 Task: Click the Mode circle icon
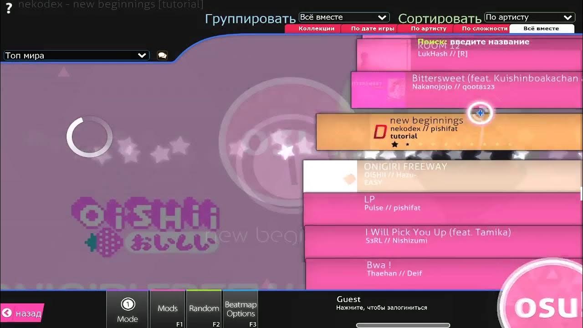pyautogui.click(x=128, y=304)
